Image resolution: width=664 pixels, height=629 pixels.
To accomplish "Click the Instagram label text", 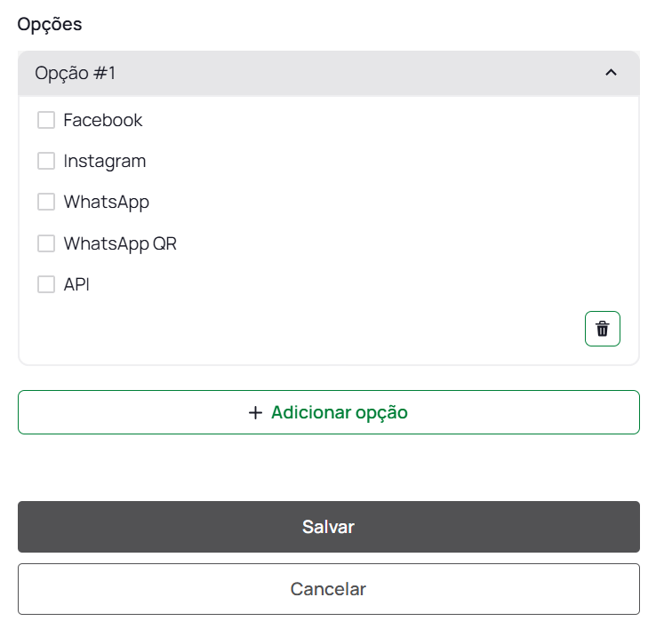I will pos(105,161).
